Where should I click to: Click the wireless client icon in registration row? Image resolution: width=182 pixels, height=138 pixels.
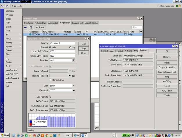coord(30,35)
